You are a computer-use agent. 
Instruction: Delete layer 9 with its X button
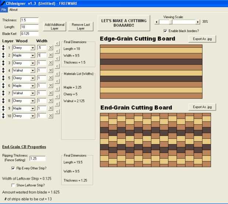pos(51,108)
